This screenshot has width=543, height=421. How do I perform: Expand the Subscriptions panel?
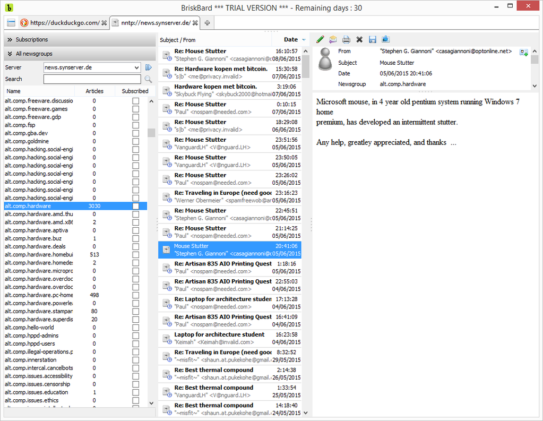80,39
